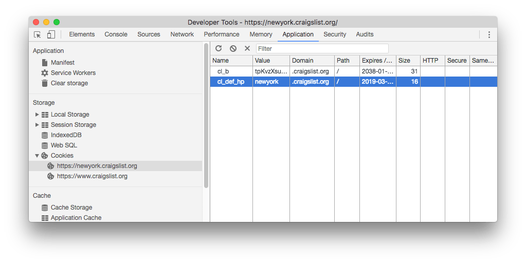Sort cookies by the Size column
Viewport: 526px width, 263px height.
pyautogui.click(x=408, y=61)
